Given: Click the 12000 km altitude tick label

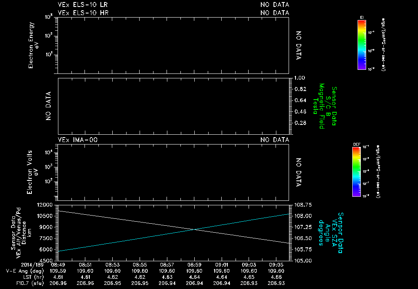Looking at the screenshot, I should [x=44, y=205].
